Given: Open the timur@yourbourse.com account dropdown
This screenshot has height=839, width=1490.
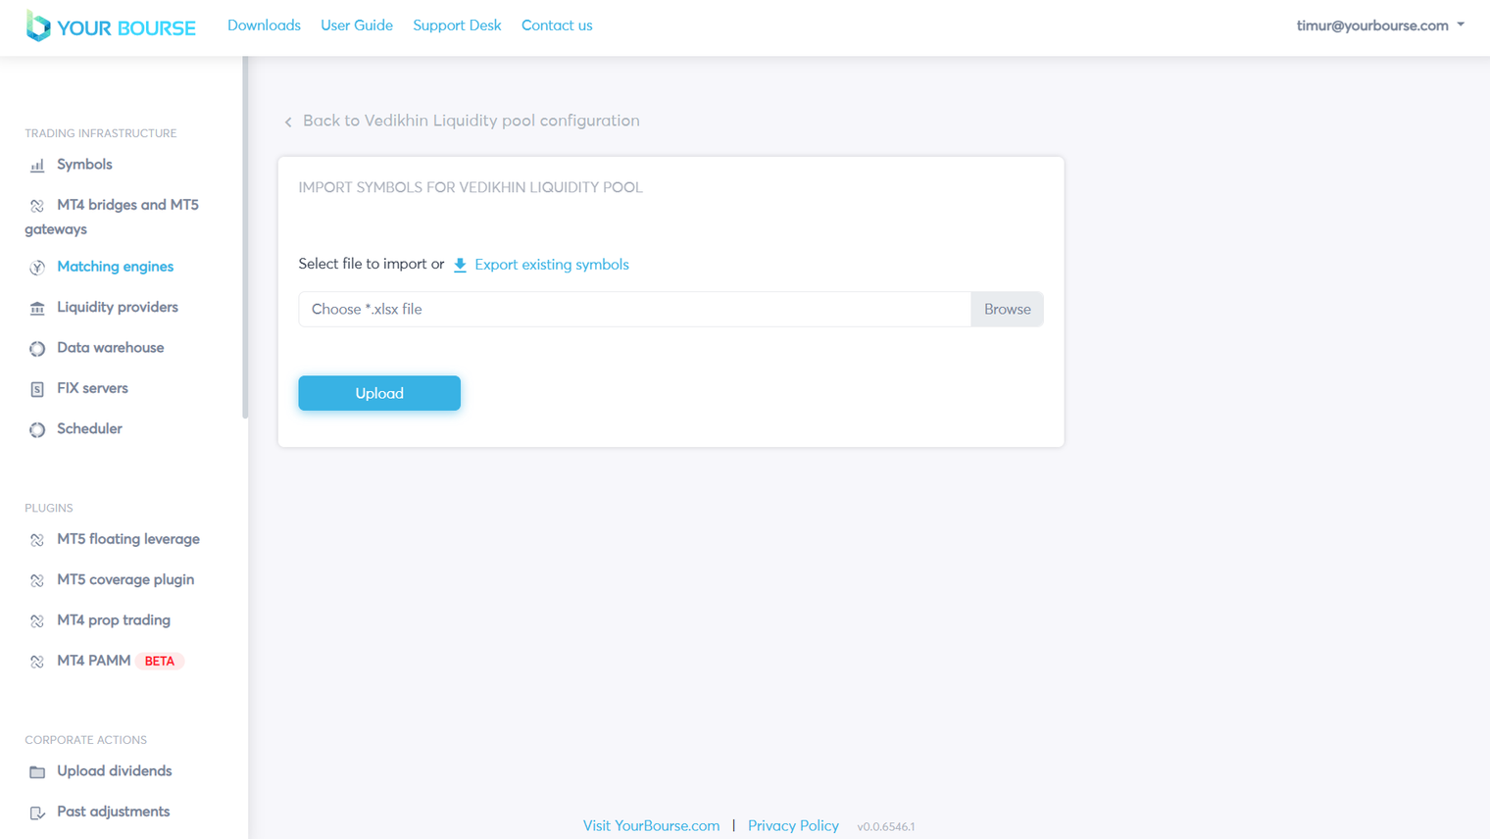Looking at the screenshot, I should [1379, 25].
